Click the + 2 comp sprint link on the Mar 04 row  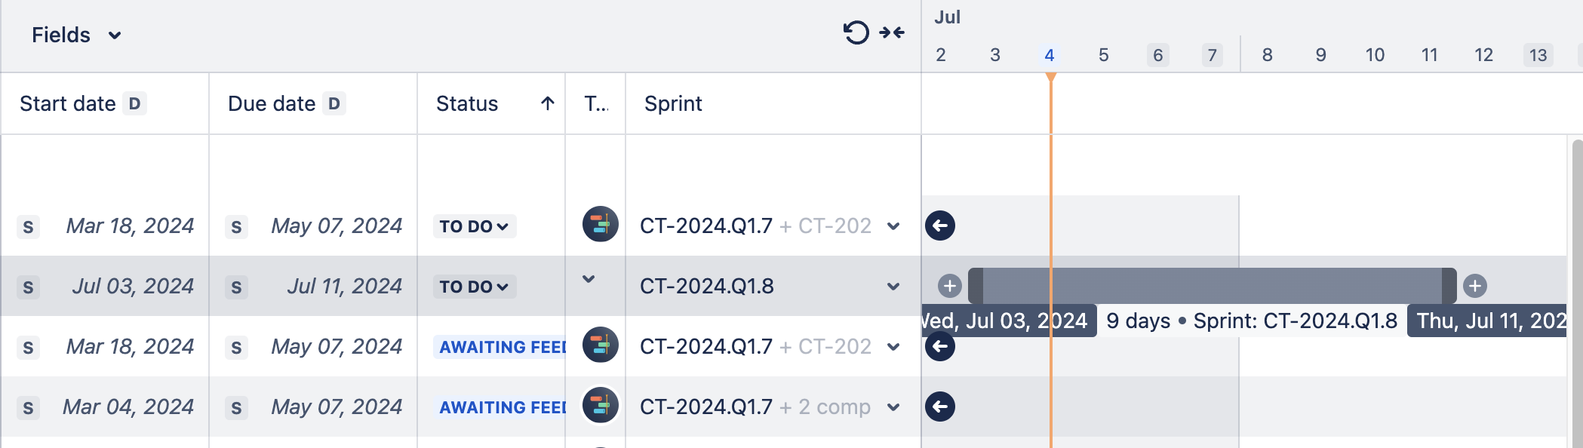(x=832, y=407)
